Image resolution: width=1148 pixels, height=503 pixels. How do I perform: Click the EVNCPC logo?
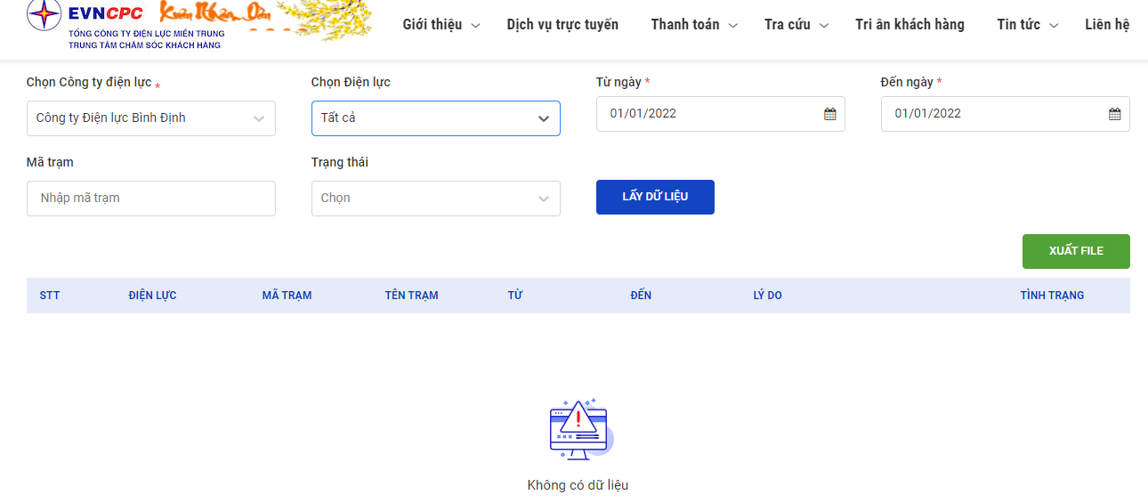(126, 23)
